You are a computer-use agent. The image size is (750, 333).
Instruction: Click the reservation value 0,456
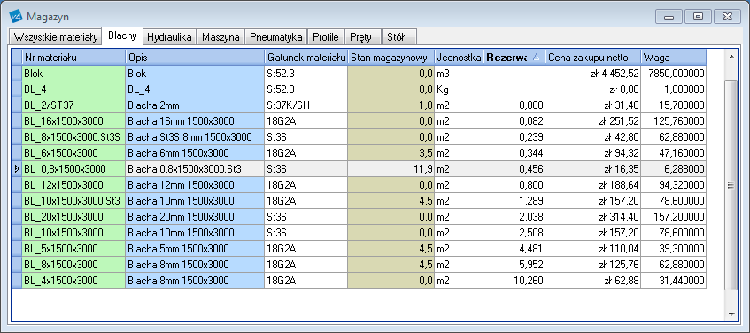tap(514, 169)
